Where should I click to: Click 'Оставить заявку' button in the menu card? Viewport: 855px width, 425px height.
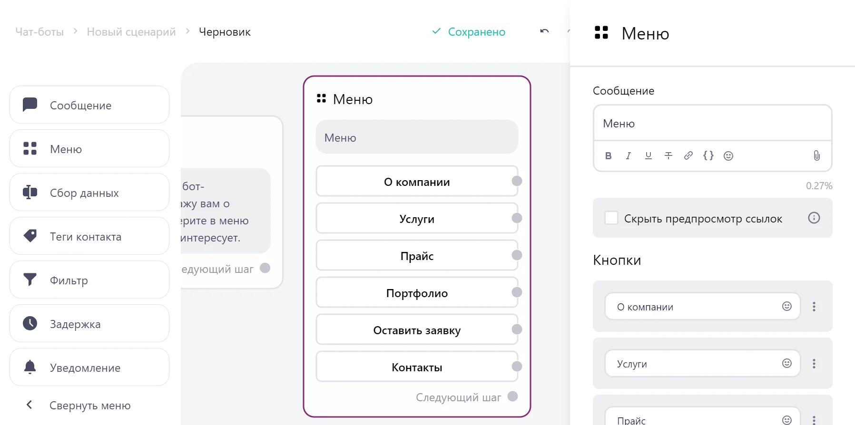[416, 330]
